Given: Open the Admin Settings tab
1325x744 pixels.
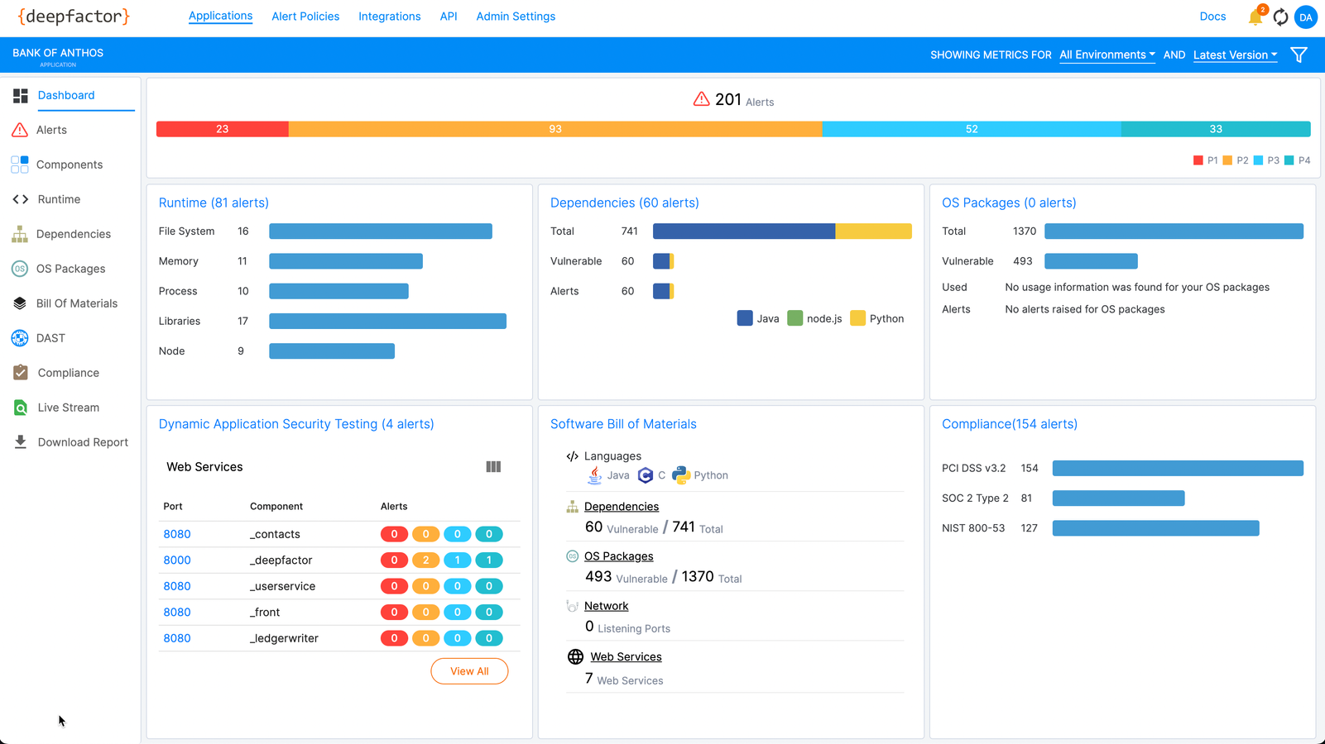Looking at the screenshot, I should pyautogui.click(x=516, y=17).
